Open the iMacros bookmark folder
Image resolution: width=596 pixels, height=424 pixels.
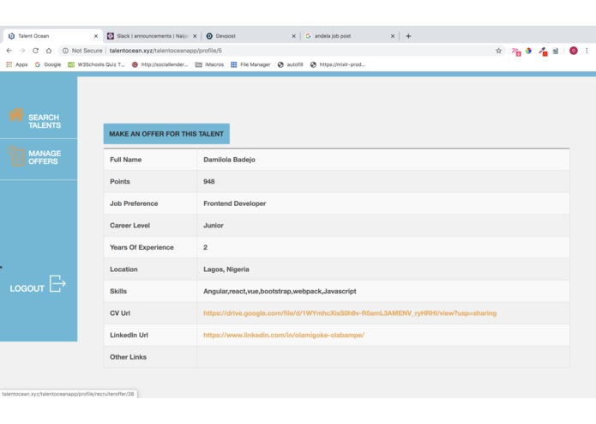pyautogui.click(x=209, y=64)
